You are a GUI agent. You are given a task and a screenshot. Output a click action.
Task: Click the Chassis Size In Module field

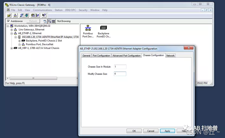coord(120,67)
